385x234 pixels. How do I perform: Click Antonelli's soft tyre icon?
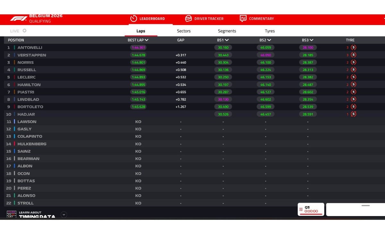click(354, 48)
